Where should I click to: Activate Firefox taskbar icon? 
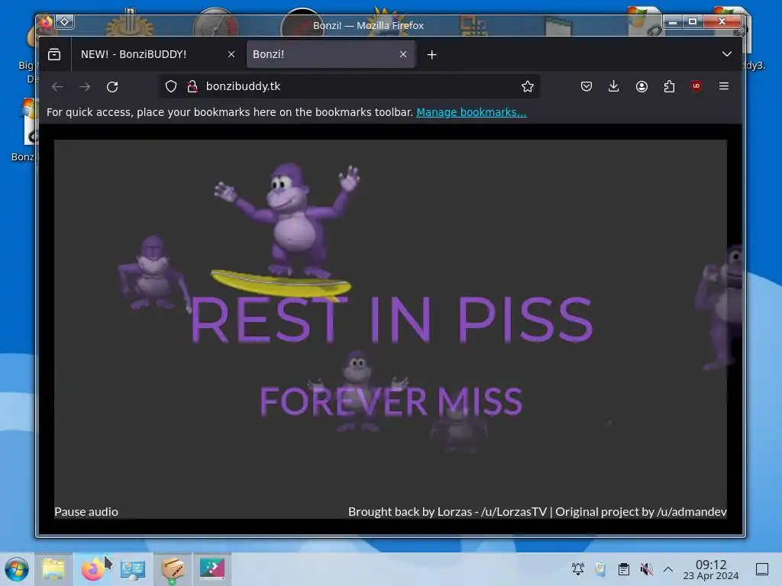(x=92, y=569)
